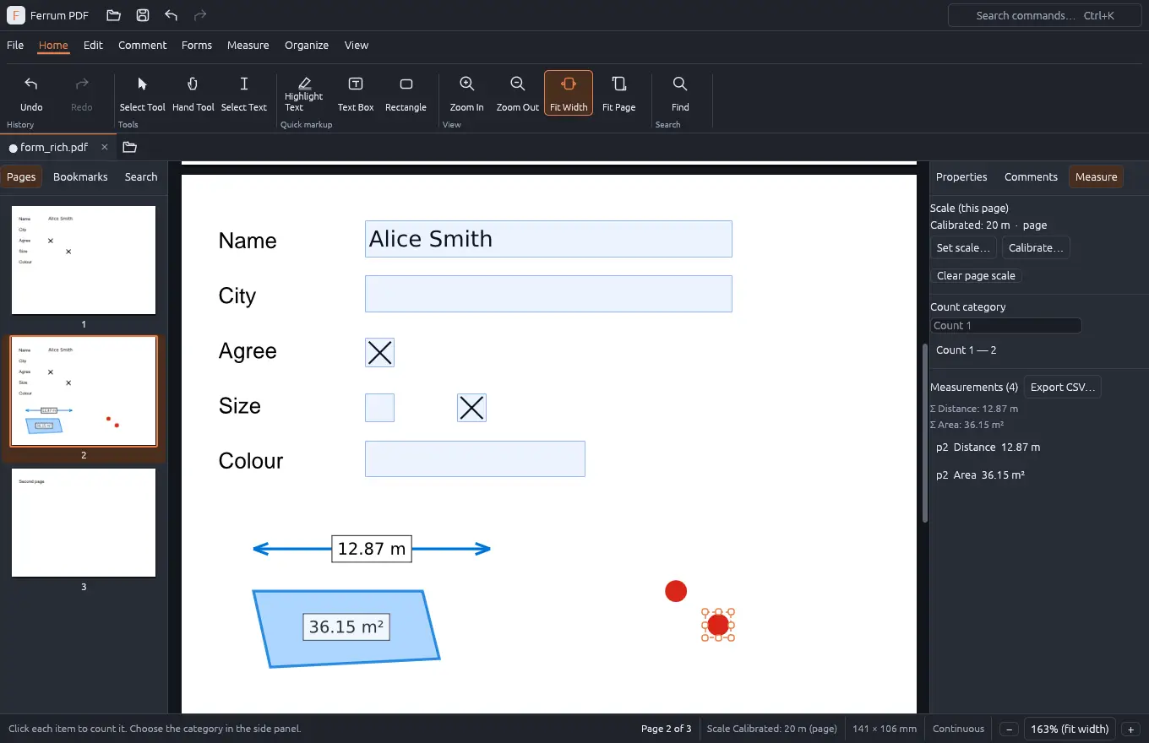Show the Bookmarks sidebar tab
Viewport: 1149px width, 743px height.
click(x=80, y=176)
